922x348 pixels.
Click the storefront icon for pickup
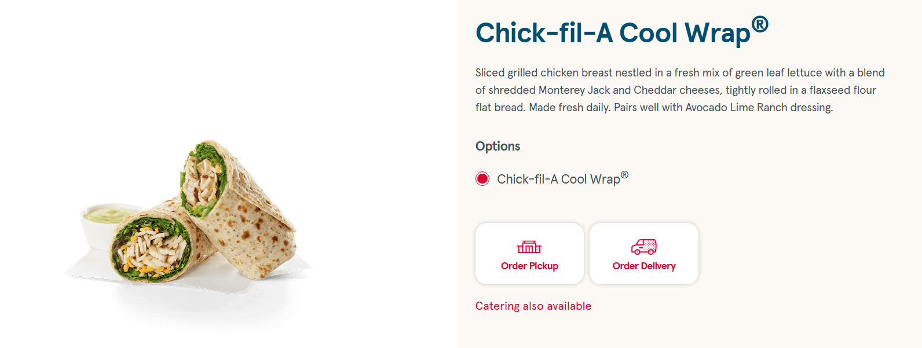529,247
